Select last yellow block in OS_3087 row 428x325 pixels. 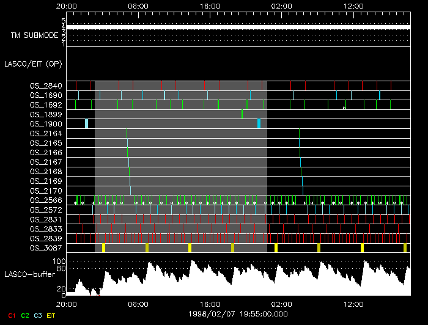click(x=405, y=248)
